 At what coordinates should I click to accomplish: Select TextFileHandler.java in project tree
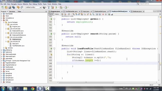pos(18,46)
